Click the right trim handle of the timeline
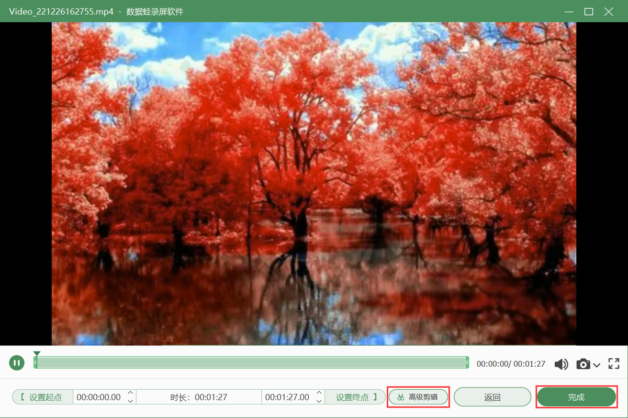Image resolution: width=628 pixels, height=418 pixels. pyautogui.click(x=467, y=362)
